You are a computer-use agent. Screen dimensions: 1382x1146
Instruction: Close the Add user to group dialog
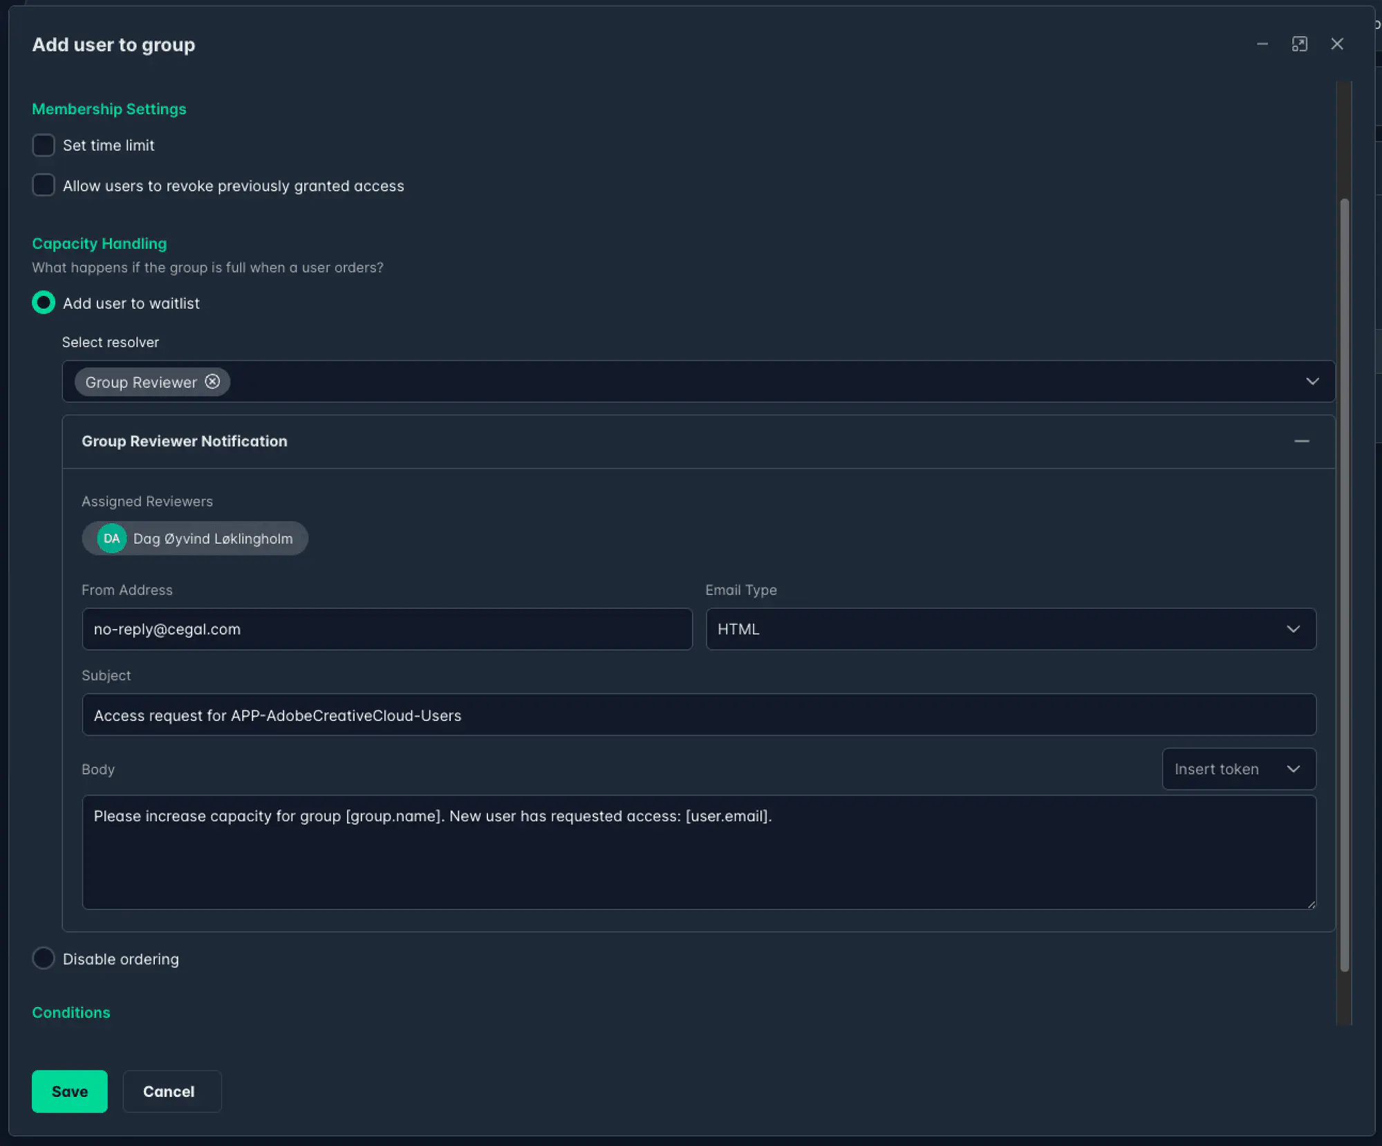click(1337, 44)
